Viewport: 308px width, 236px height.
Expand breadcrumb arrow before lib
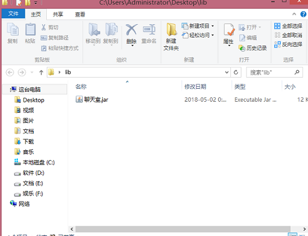click(x=60, y=72)
